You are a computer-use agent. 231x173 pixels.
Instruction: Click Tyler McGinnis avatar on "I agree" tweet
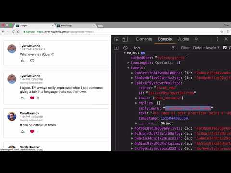tap(12, 79)
